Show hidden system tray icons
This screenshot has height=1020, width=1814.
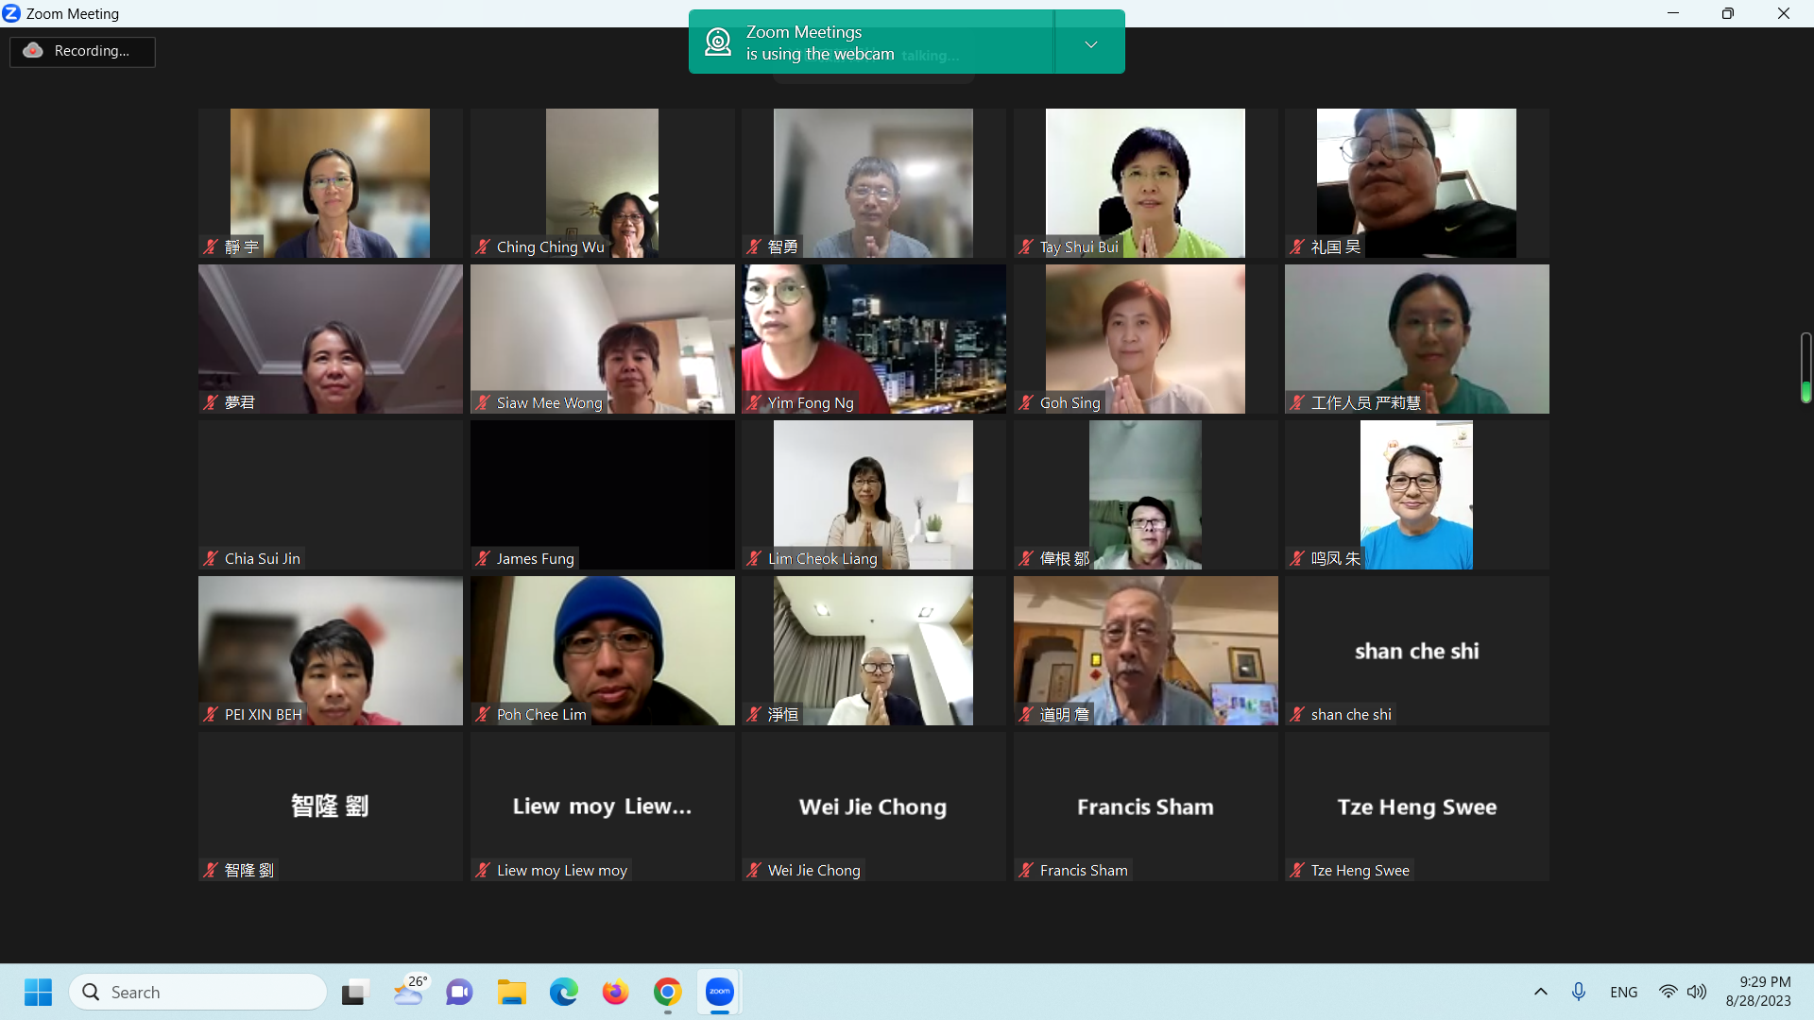(1540, 992)
